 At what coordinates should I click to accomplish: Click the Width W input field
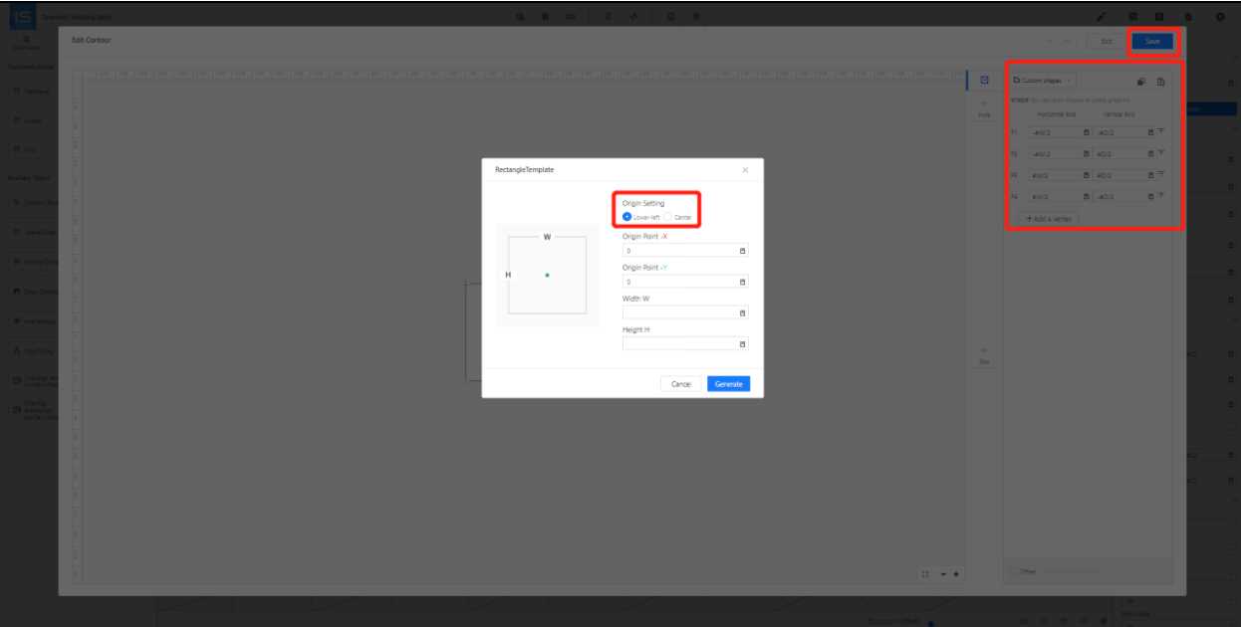(x=685, y=313)
